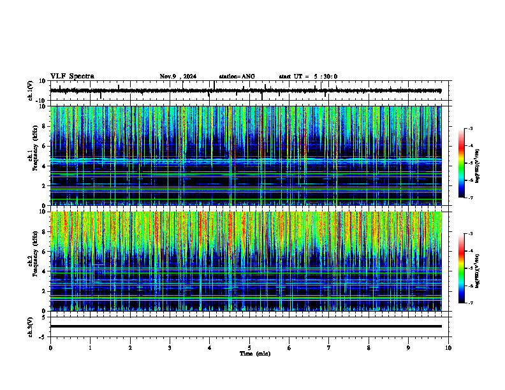Click the "-3" label on ch.1 color scale
Viewport: 505px width, 390px height.
tap(471, 128)
